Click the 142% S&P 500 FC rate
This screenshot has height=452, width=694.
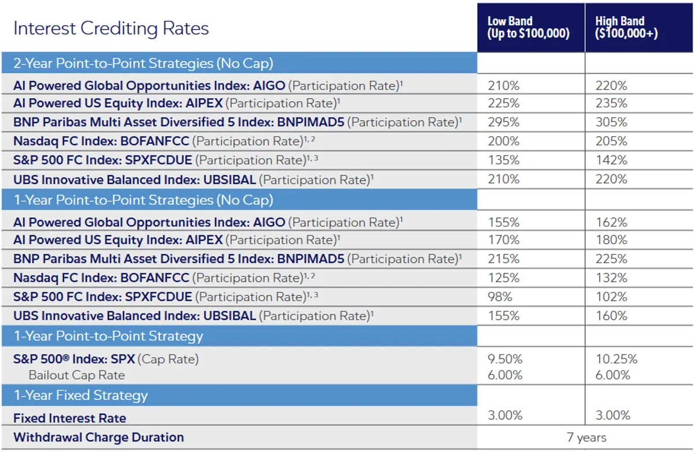pos(611,160)
